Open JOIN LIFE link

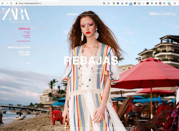coord(24,52)
